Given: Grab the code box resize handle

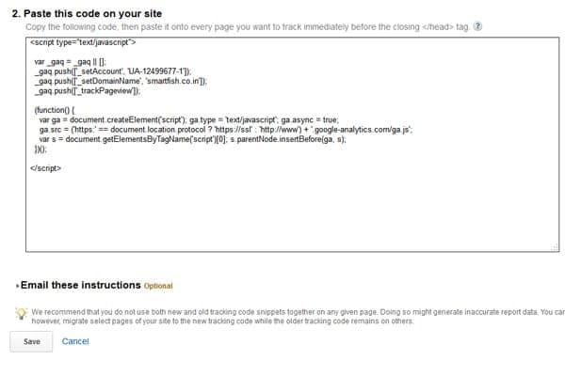Looking at the screenshot, I should coord(555,247).
